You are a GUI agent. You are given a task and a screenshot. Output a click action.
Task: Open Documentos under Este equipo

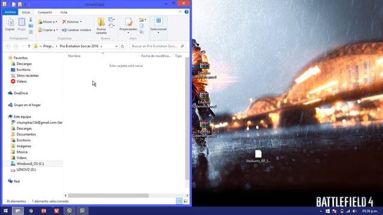point(26,134)
